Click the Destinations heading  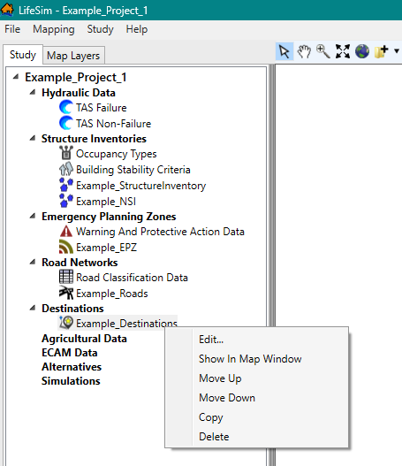click(x=72, y=309)
